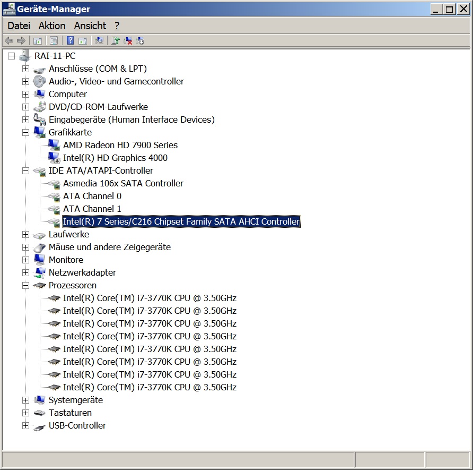Collapse the IDE ATA/ATAPI-Controller category
Image resolution: width=473 pixels, height=470 pixels.
(x=26, y=171)
